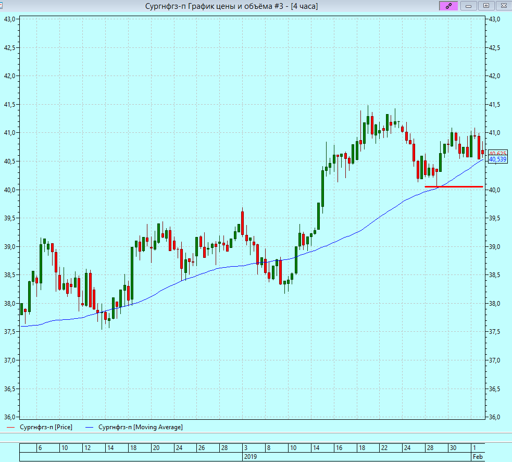Click date label '8' on time axis
Screen dimensions: 512x462
click(x=269, y=447)
